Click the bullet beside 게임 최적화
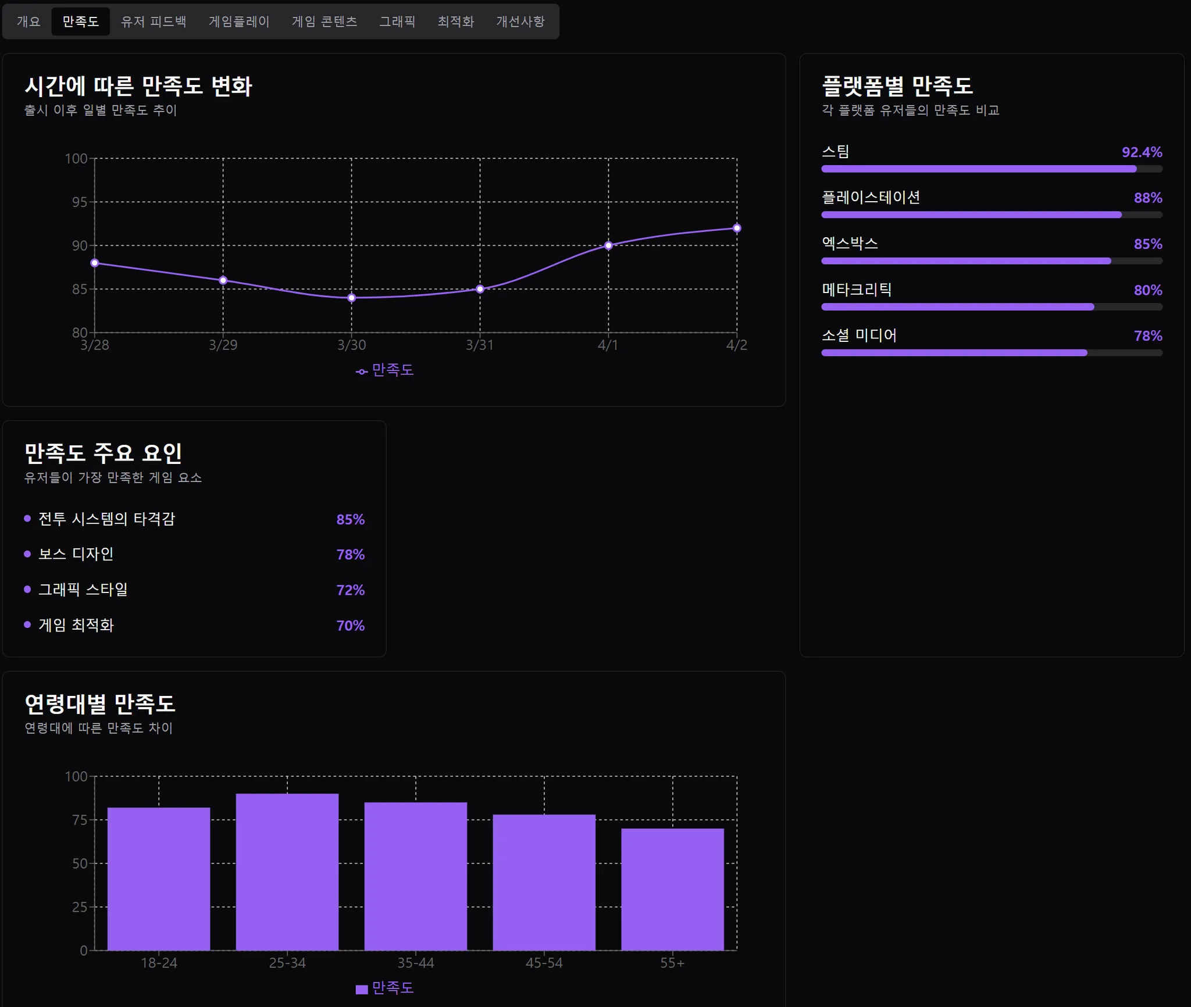Image resolution: width=1191 pixels, height=1007 pixels. 27,625
